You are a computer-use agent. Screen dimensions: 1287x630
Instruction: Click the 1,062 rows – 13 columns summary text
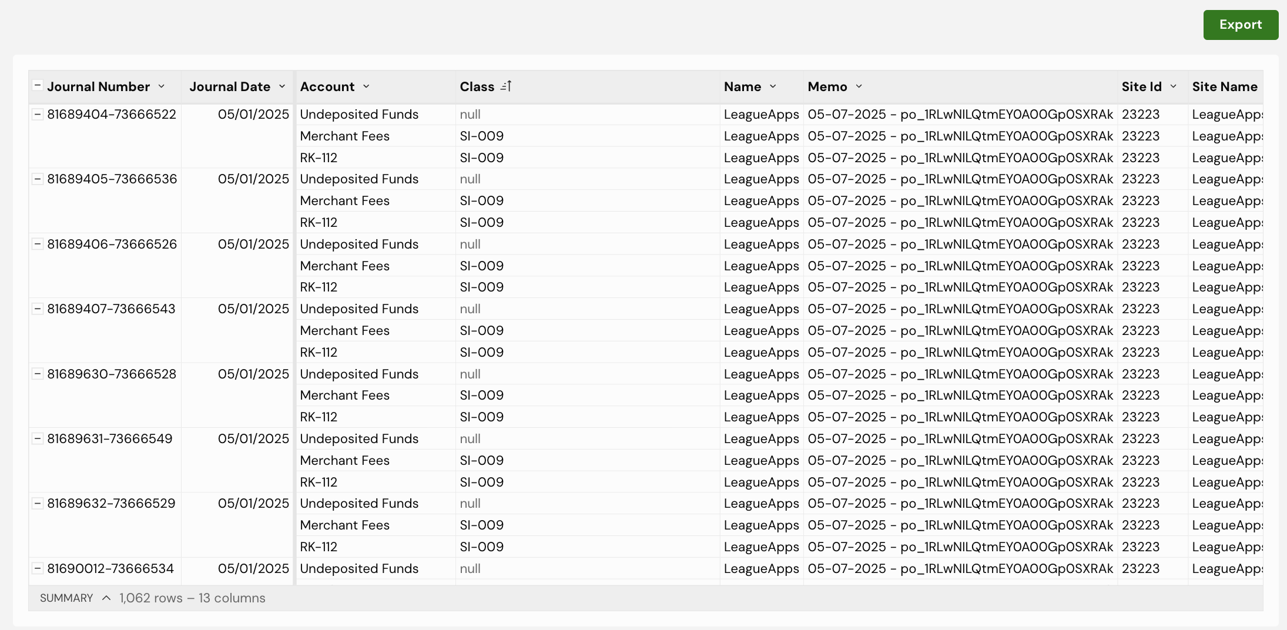coord(192,598)
